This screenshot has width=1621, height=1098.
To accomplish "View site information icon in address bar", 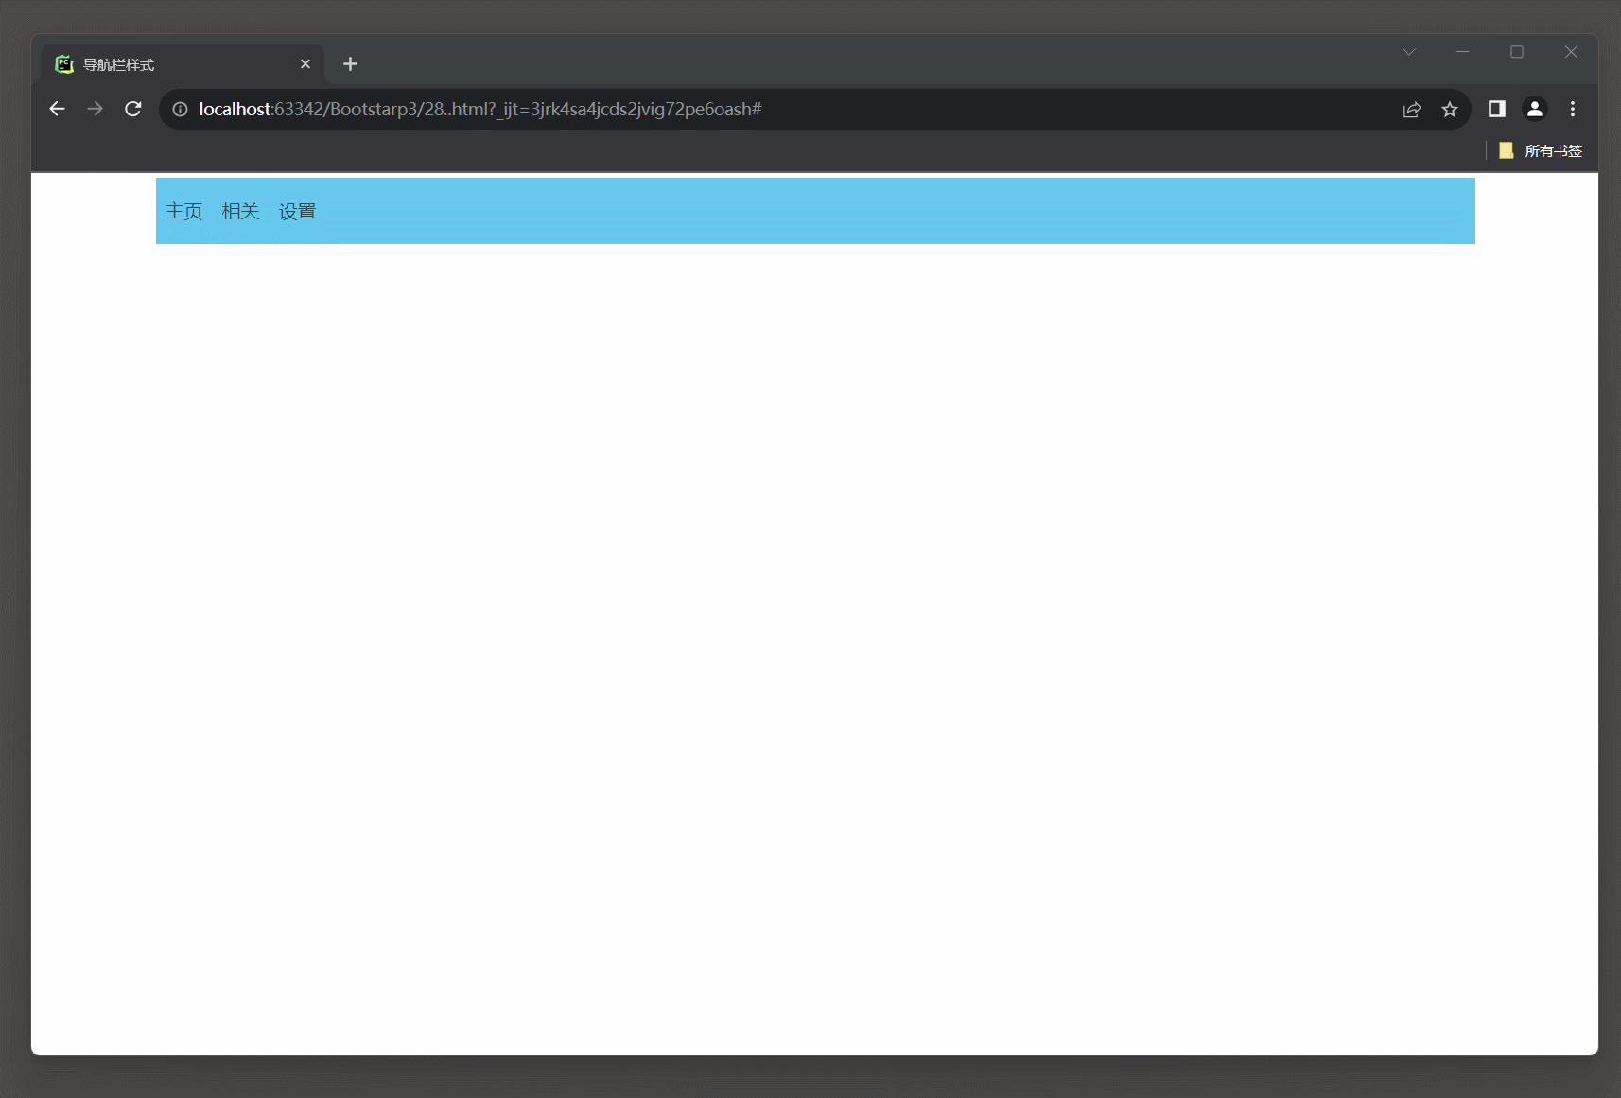I will (x=180, y=110).
